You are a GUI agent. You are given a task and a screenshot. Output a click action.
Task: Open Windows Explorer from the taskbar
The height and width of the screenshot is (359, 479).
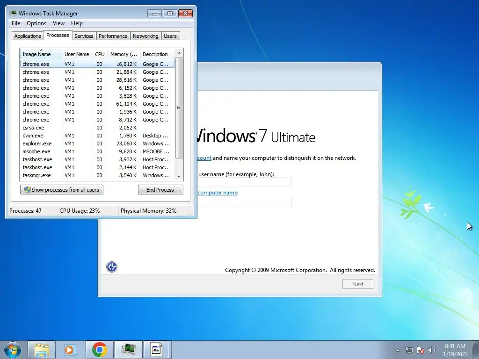[x=42, y=350]
